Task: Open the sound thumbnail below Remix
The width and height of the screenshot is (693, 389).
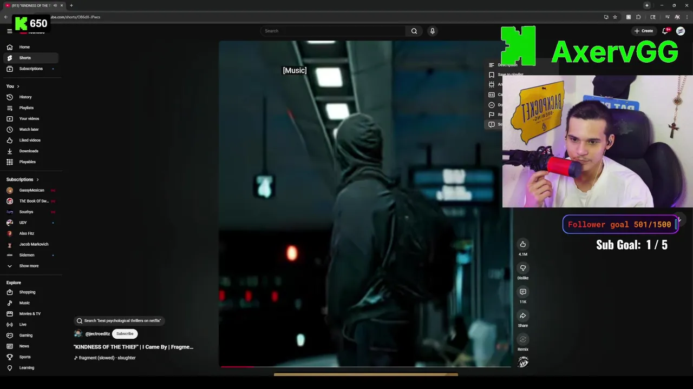Action: (x=523, y=362)
